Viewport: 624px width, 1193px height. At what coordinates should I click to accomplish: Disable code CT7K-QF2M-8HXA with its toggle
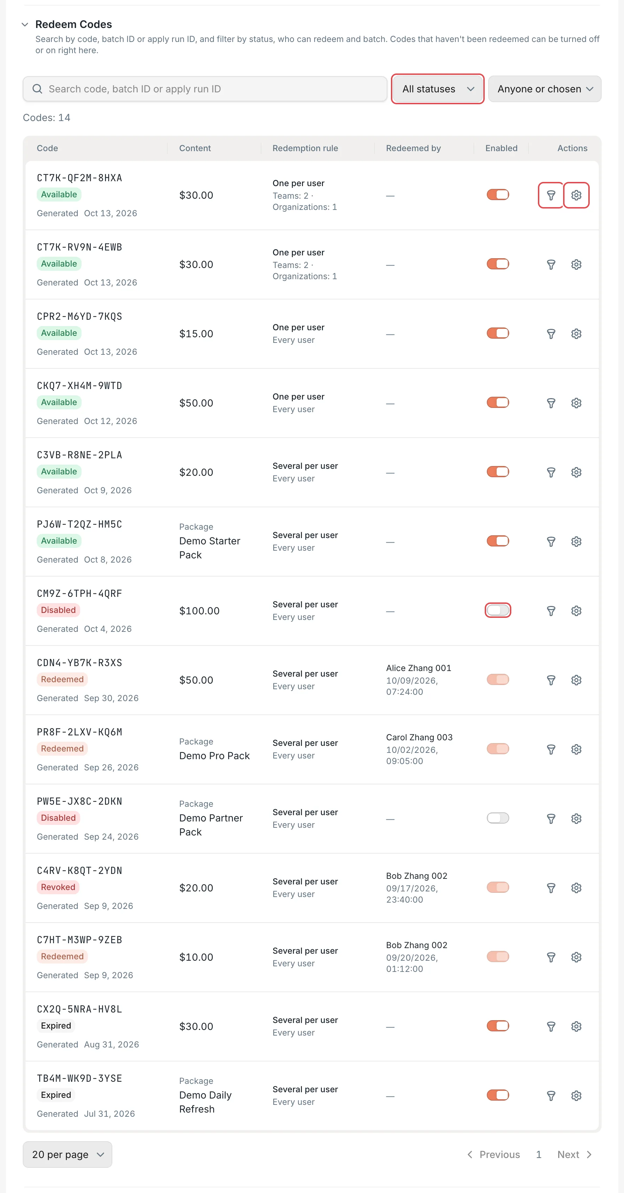tap(498, 195)
